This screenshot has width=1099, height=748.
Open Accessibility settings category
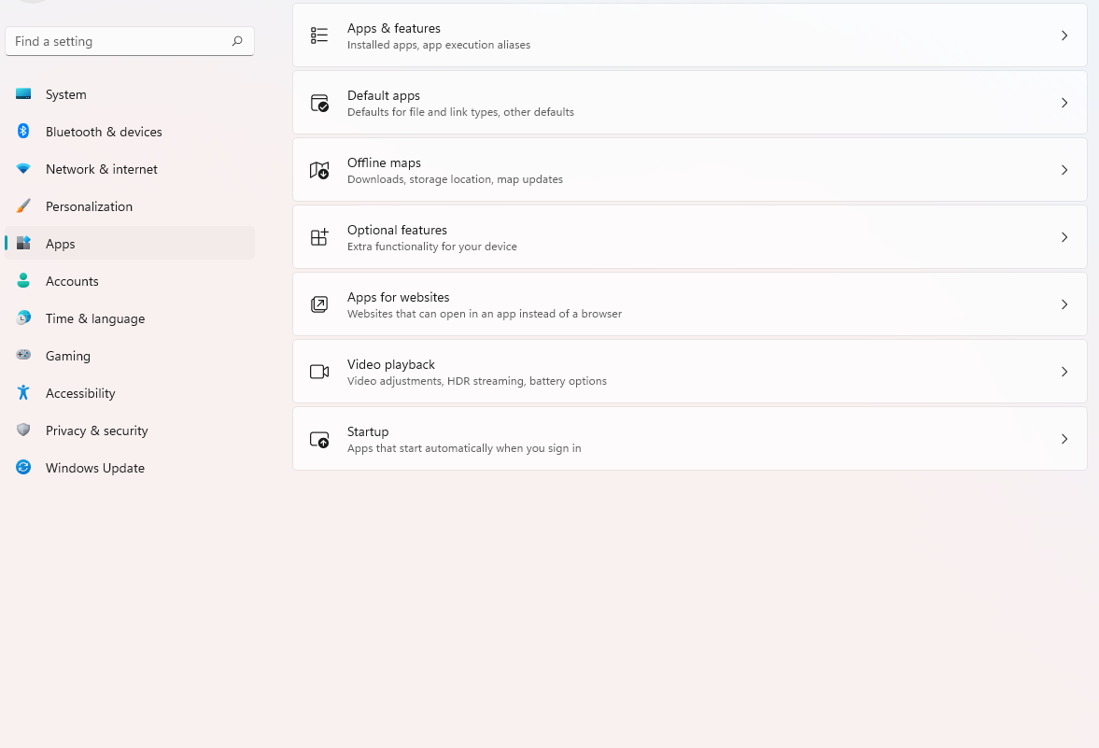(x=130, y=392)
